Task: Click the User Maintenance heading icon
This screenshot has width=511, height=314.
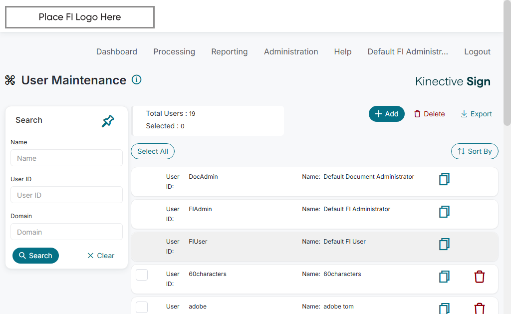Action: 10,80
